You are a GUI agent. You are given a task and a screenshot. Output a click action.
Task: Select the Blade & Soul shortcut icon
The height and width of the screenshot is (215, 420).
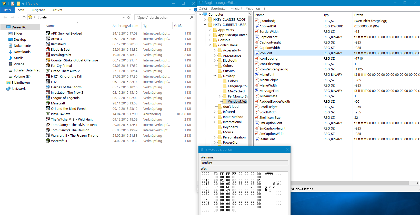[x=48, y=49]
